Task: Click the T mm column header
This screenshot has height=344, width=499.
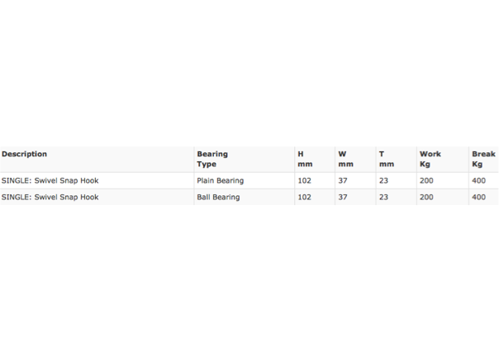Action: click(387, 159)
